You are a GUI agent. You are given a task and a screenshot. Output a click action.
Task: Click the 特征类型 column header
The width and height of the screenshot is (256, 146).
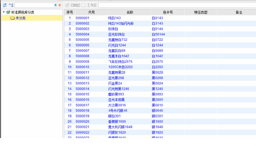tap(201, 12)
